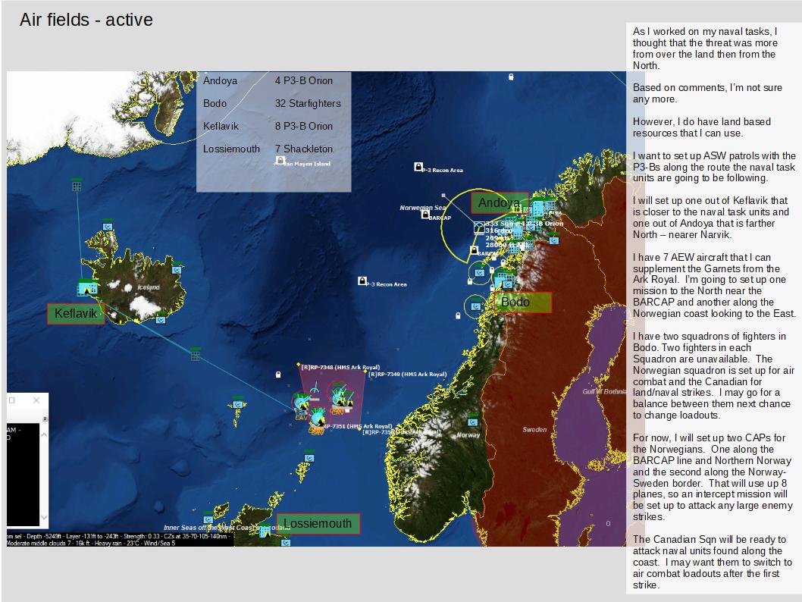Click '7 Shackleton' in the Lossiemouth row
This screenshot has height=602, width=802.
(x=304, y=149)
